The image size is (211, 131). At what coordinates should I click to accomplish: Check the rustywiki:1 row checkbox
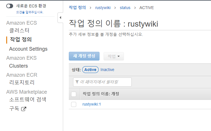tap(74, 104)
